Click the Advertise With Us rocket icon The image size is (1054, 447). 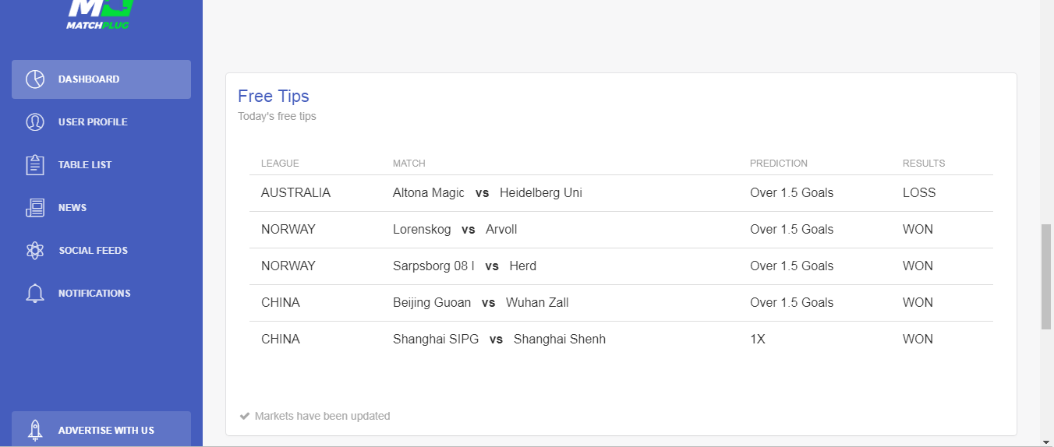pos(35,430)
